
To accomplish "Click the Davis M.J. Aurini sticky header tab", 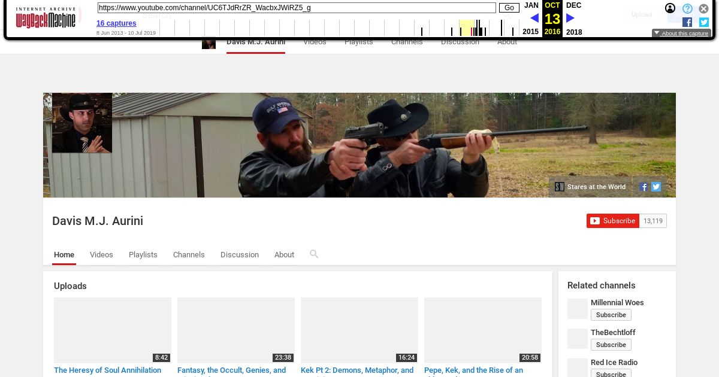I will [256, 42].
